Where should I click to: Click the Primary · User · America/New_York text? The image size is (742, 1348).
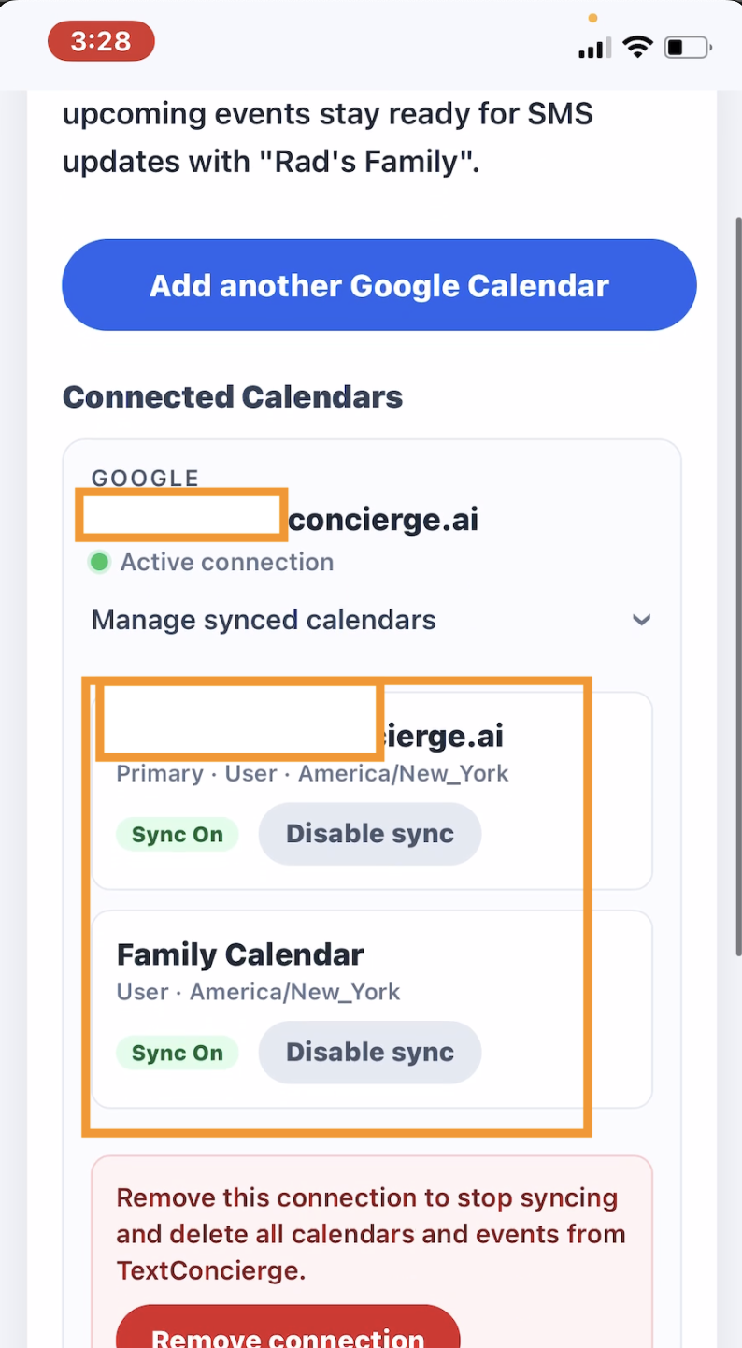point(312,774)
